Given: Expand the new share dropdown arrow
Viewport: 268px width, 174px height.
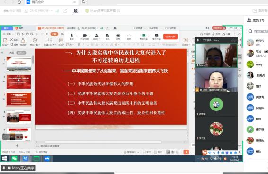Looking at the screenshot, I should click(149, 37).
